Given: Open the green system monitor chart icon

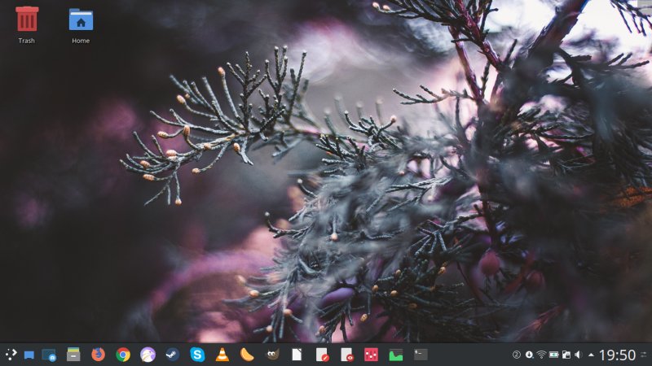Looking at the screenshot, I should pyautogui.click(x=396, y=355).
